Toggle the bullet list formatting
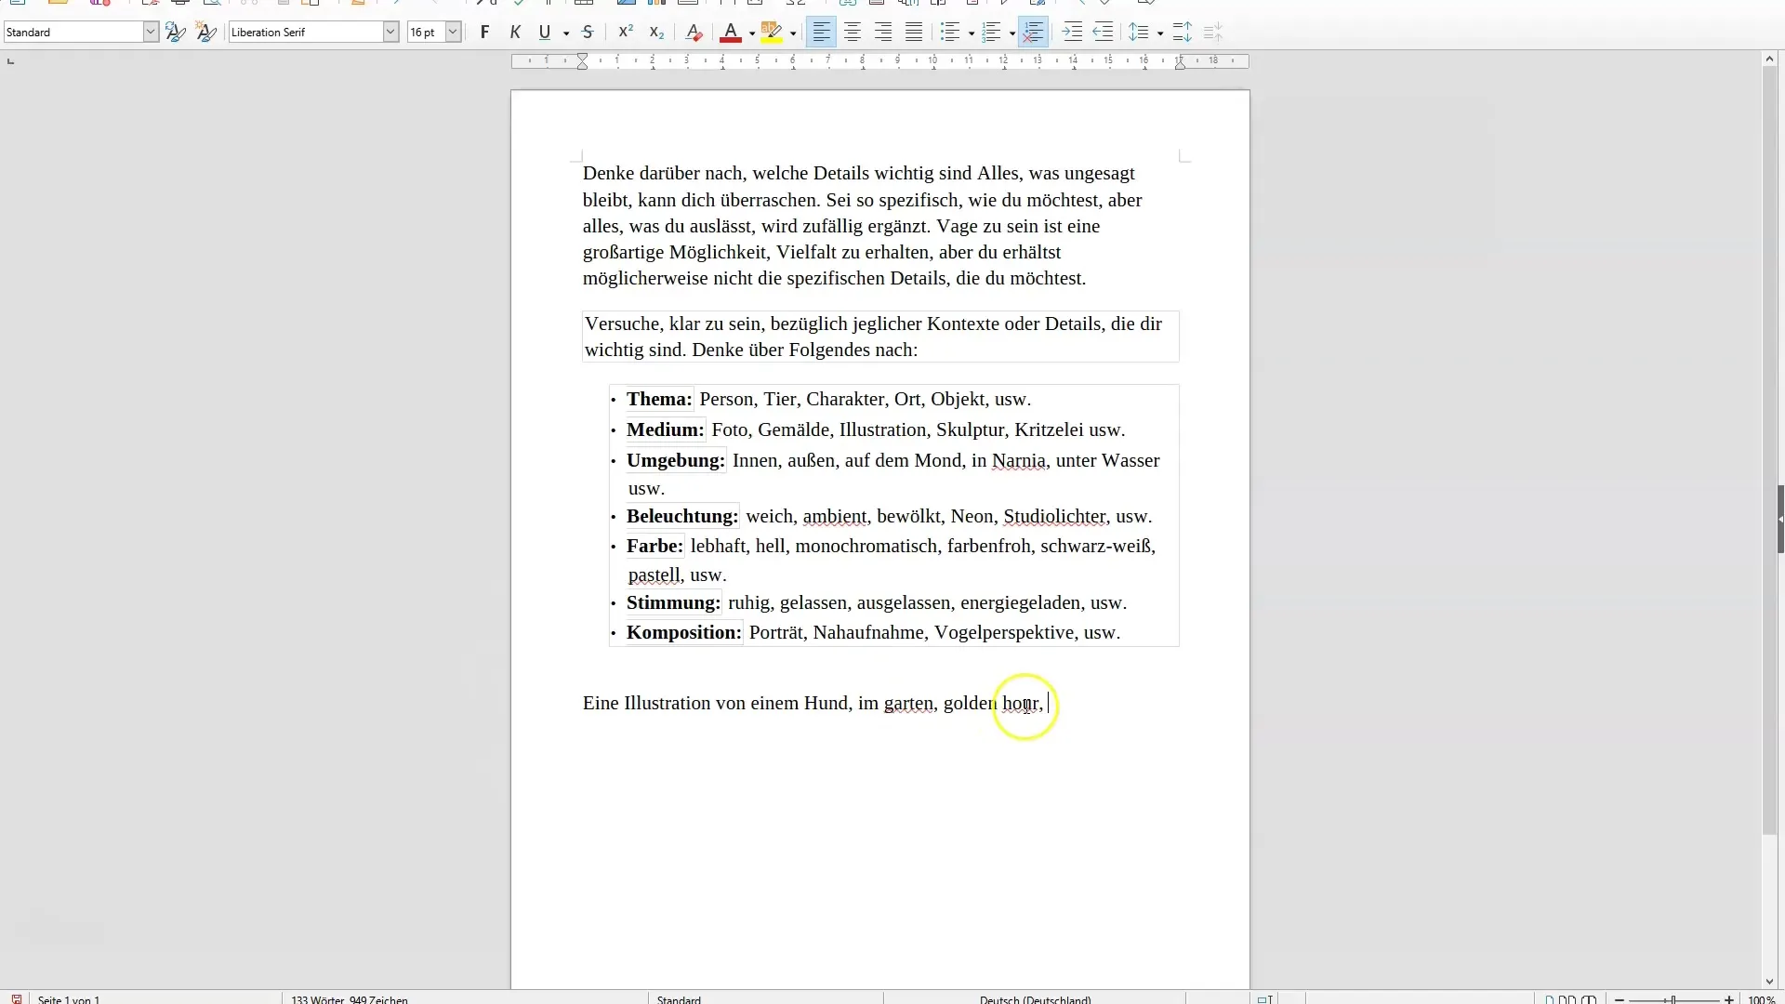Image resolution: width=1785 pixels, height=1004 pixels. [951, 32]
